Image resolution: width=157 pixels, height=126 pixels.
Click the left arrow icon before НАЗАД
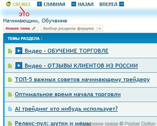(74, 4)
